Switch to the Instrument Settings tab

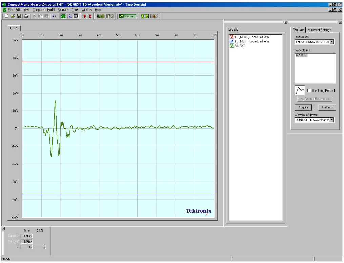(319, 30)
